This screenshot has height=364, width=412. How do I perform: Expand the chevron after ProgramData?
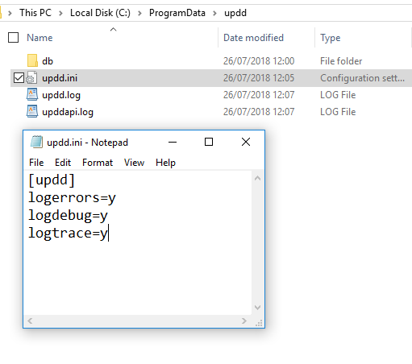[x=214, y=13]
